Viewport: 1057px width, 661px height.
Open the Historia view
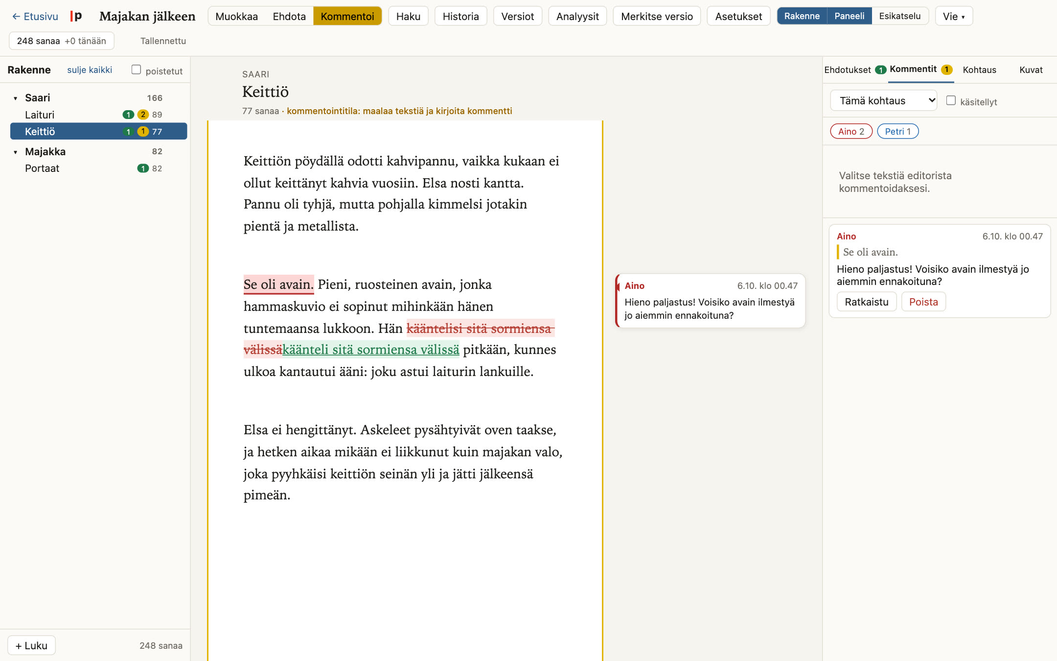[x=460, y=16]
